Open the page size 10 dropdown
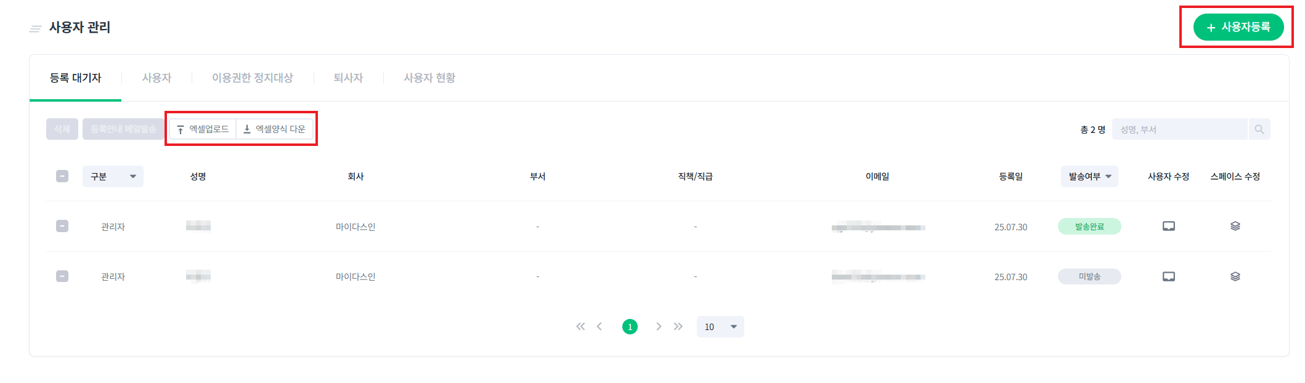 coord(720,326)
